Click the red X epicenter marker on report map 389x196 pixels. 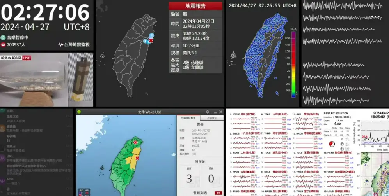pyautogui.click(x=151, y=40)
